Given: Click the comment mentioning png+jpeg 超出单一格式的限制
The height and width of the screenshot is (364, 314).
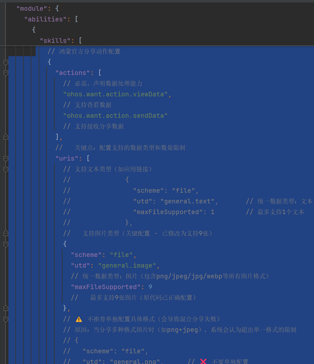Looking at the screenshot, I should pyautogui.click(x=180, y=330).
